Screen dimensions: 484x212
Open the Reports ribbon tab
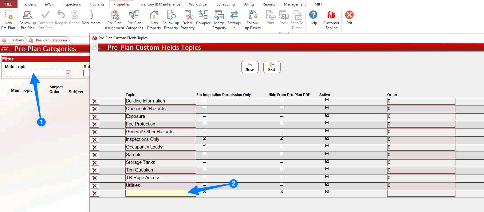click(x=269, y=4)
